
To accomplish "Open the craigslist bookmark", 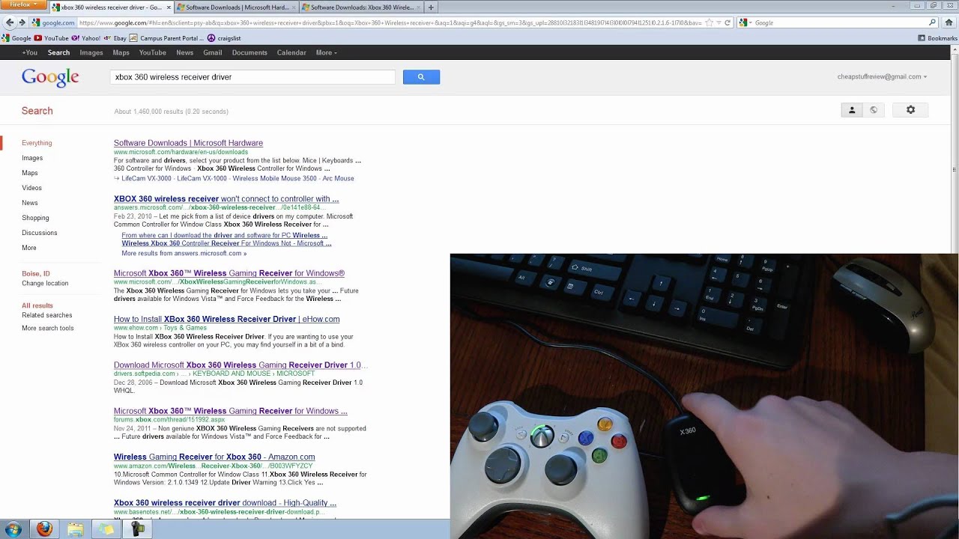I will pyautogui.click(x=224, y=38).
